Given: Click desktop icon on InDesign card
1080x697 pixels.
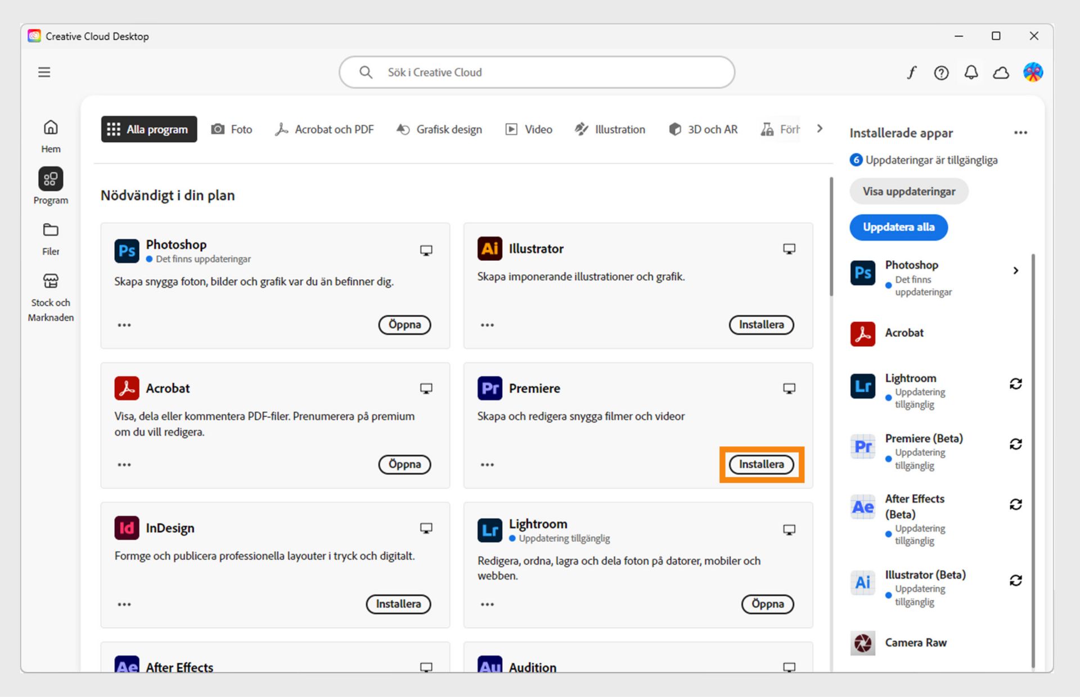Looking at the screenshot, I should pyautogui.click(x=426, y=528).
